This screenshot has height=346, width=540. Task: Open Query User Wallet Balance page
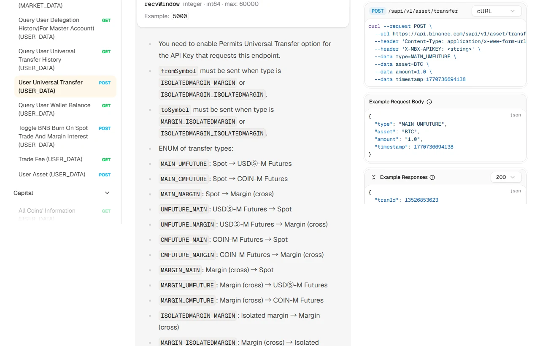(x=65, y=109)
